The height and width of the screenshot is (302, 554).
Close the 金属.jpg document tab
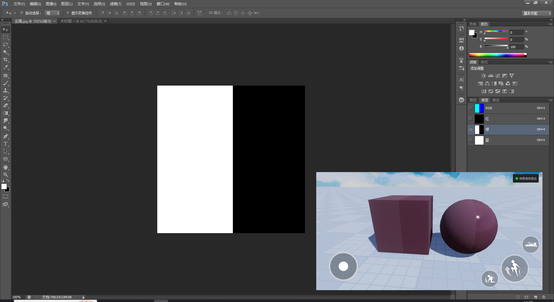tap(55, 21)
